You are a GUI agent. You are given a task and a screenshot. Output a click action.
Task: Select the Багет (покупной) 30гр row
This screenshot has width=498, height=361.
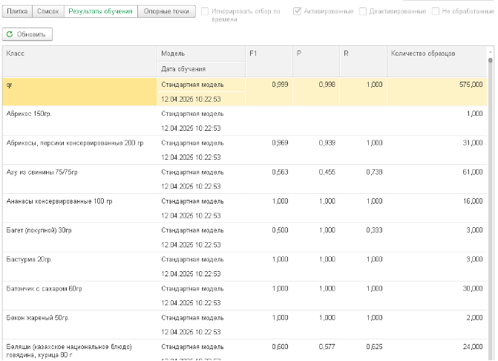80,230
